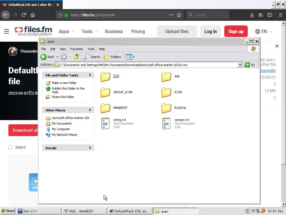The height and width of the screenshot is (215, 286).
Task: Show site information icon in URL bar
Action: [x=61, y=15]
